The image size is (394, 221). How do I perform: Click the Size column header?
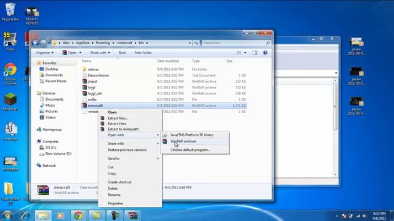230,61
